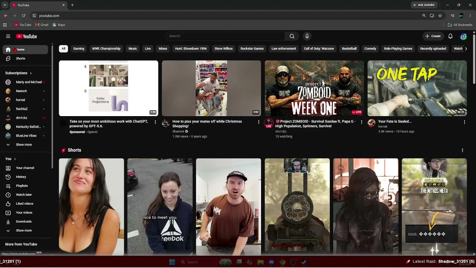
Task: Click the install app icon in address bar
Action: 432,16
